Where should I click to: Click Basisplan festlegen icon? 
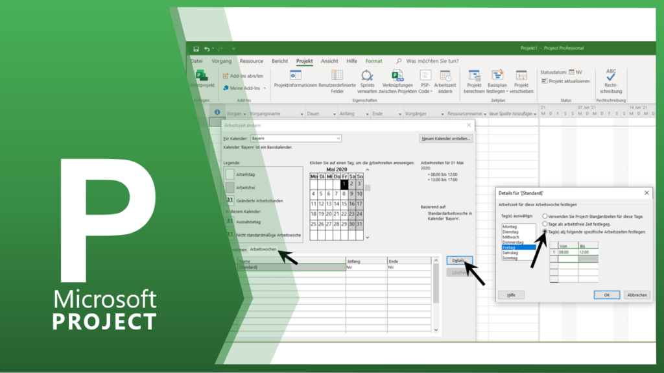tap(497, 75)
